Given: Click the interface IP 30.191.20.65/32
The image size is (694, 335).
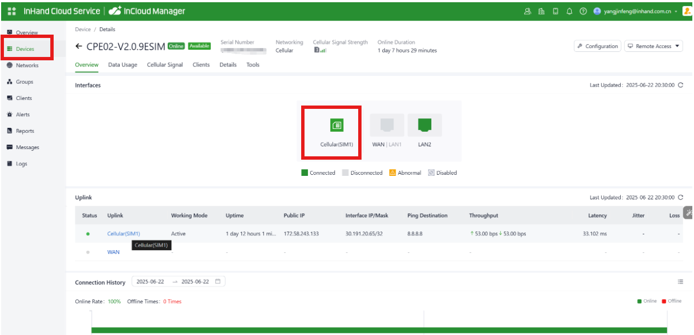Looking at the screenshot, I should point(364,234).
